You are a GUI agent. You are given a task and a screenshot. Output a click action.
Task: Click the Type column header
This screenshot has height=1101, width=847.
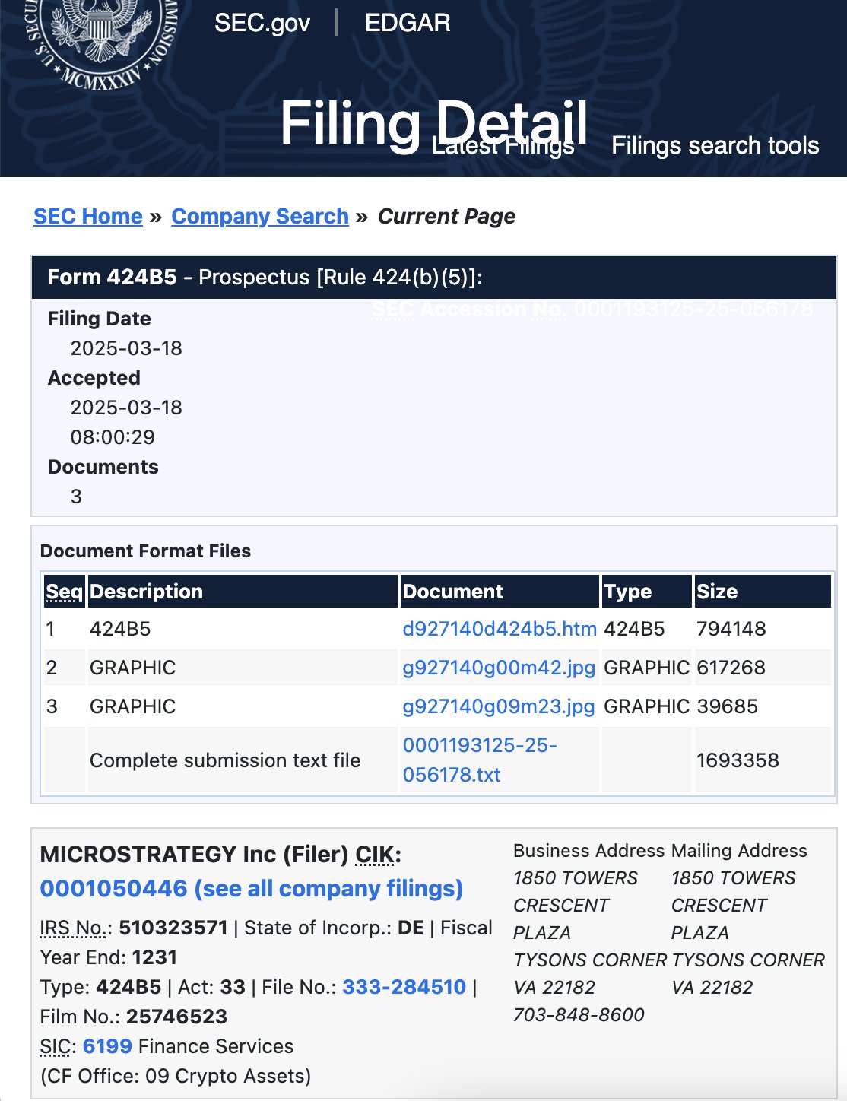pos(628,592)
